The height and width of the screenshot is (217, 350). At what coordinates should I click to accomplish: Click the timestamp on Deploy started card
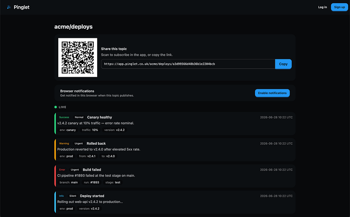[276, 196]
